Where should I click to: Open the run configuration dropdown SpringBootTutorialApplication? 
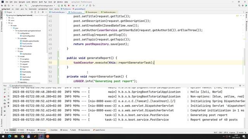(43, 5)
